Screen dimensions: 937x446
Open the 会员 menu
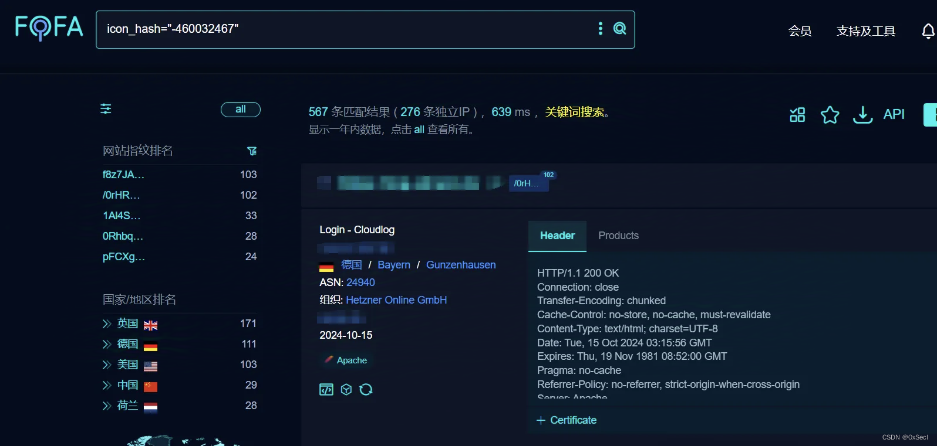click(800, 31)
